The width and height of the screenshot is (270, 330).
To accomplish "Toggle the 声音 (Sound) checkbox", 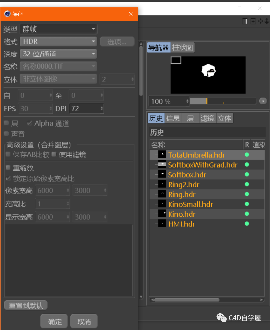I will pos(6,134).
